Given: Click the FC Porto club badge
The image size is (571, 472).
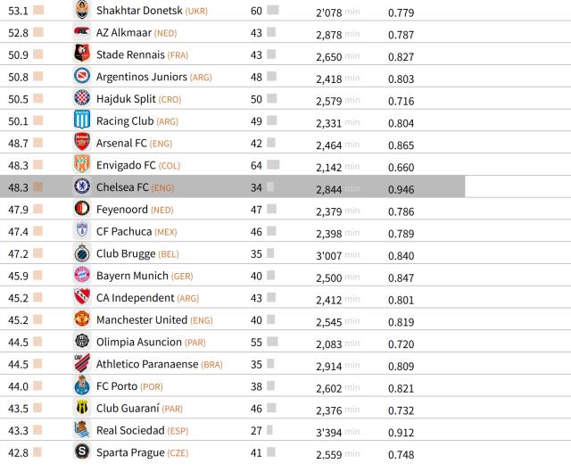Looking at the screenshot, I should 81,385.
